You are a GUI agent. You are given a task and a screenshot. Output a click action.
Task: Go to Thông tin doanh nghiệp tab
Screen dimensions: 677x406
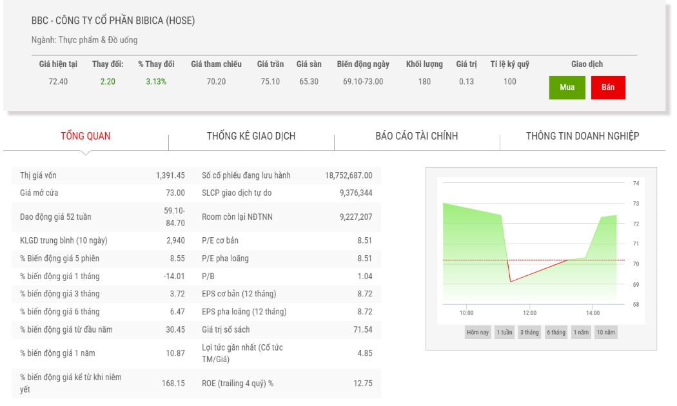[x=582, y=137]
